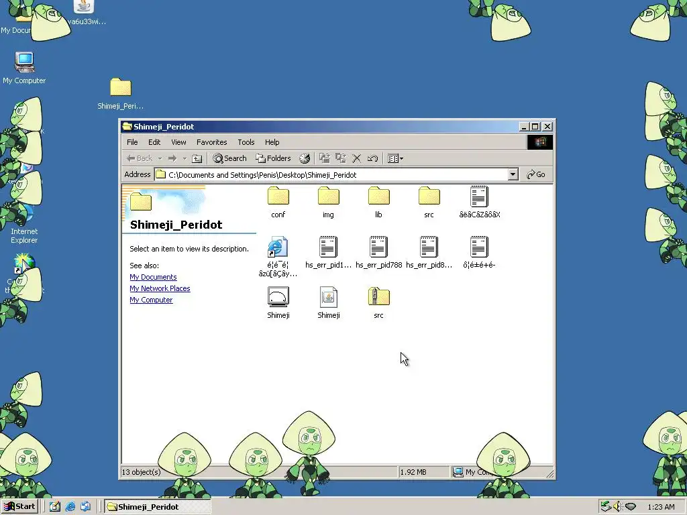Click the Windows logo throbber in Explorer

click(540, 142)
